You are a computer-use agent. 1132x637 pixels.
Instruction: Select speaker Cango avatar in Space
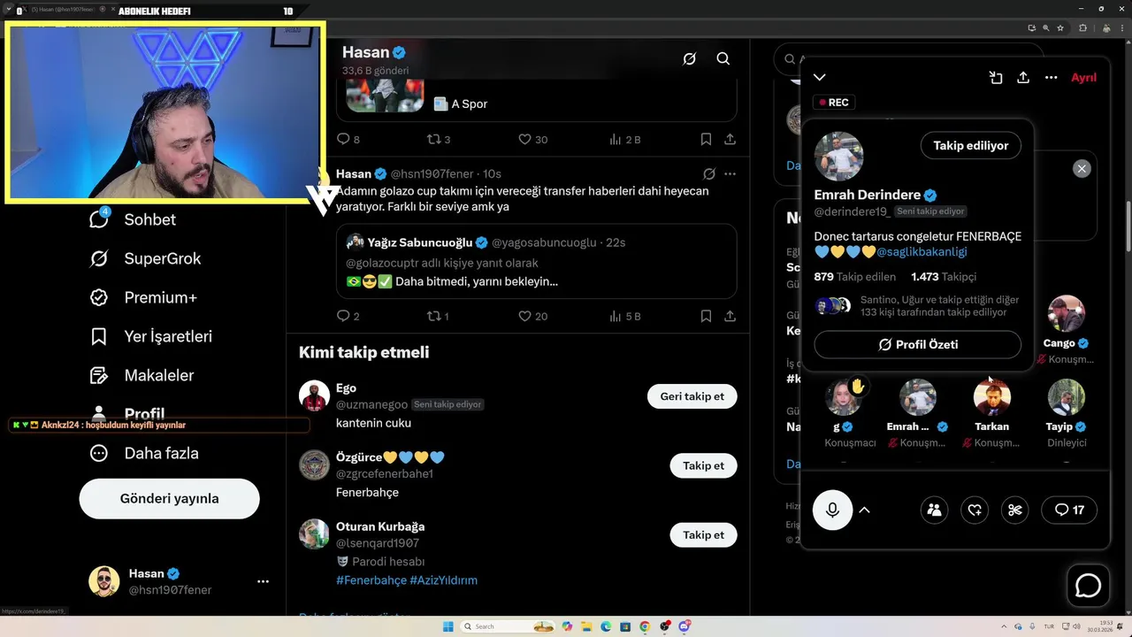1066,314
